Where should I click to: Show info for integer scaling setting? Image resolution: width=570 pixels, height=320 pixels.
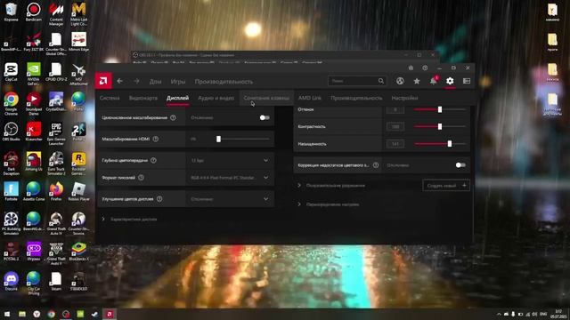point(173,117)
